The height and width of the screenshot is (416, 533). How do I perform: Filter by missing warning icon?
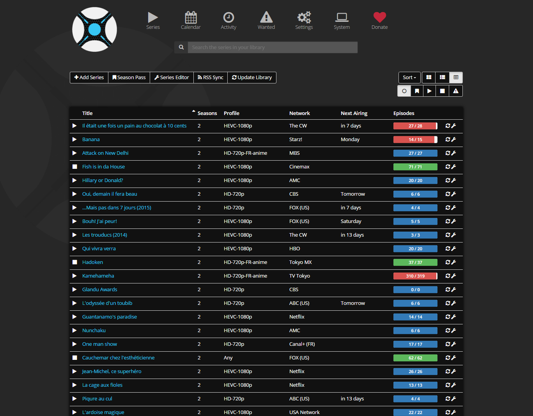[x=455, y=91]
